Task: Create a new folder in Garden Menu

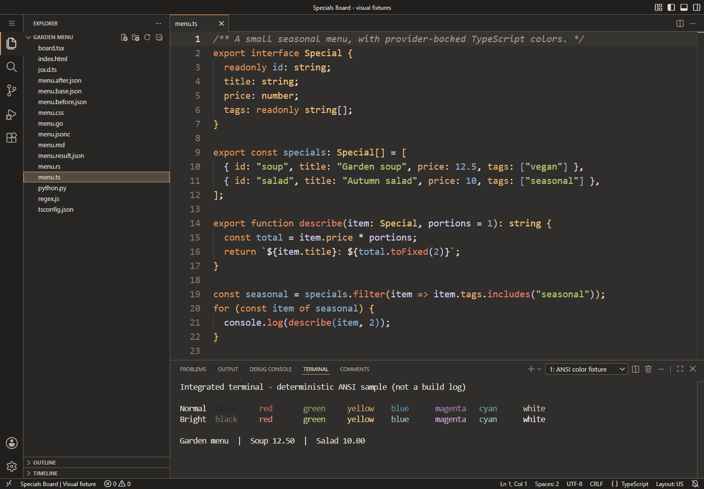Action: pos(136,37)
